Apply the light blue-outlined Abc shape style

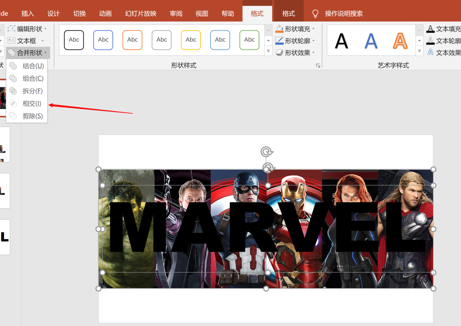[x=220, y=40]
